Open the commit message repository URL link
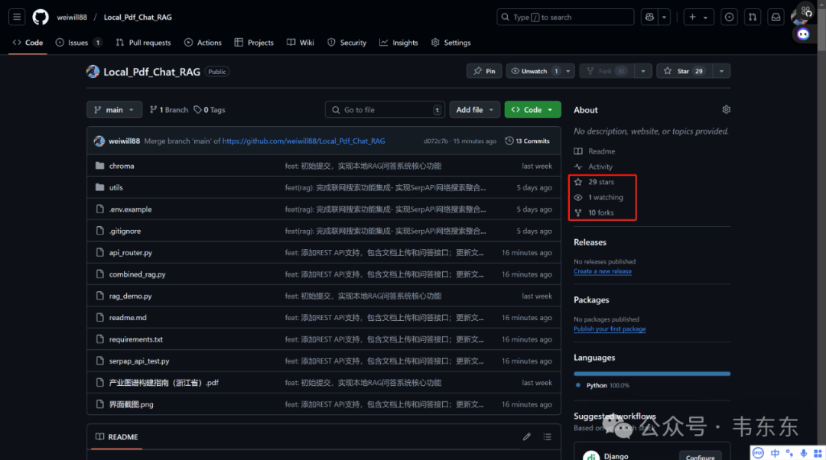The height and width of the screenshot is (460, 826). (304, 141)
